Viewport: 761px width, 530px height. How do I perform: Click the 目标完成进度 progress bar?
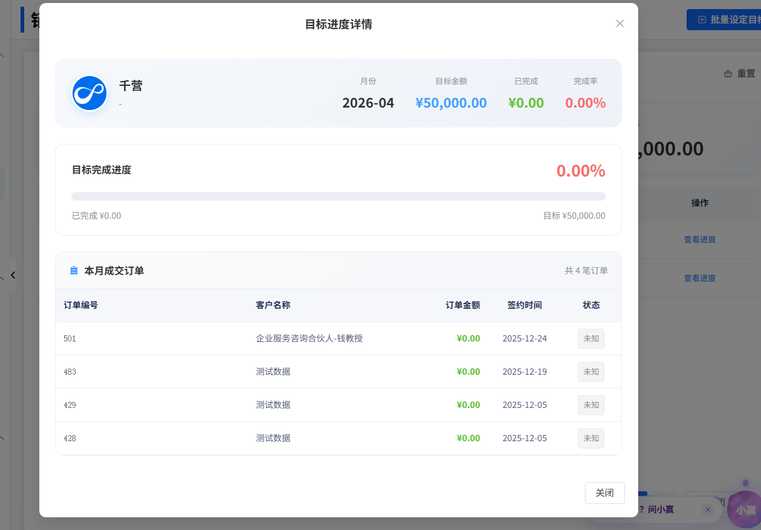tap(338, 196)
